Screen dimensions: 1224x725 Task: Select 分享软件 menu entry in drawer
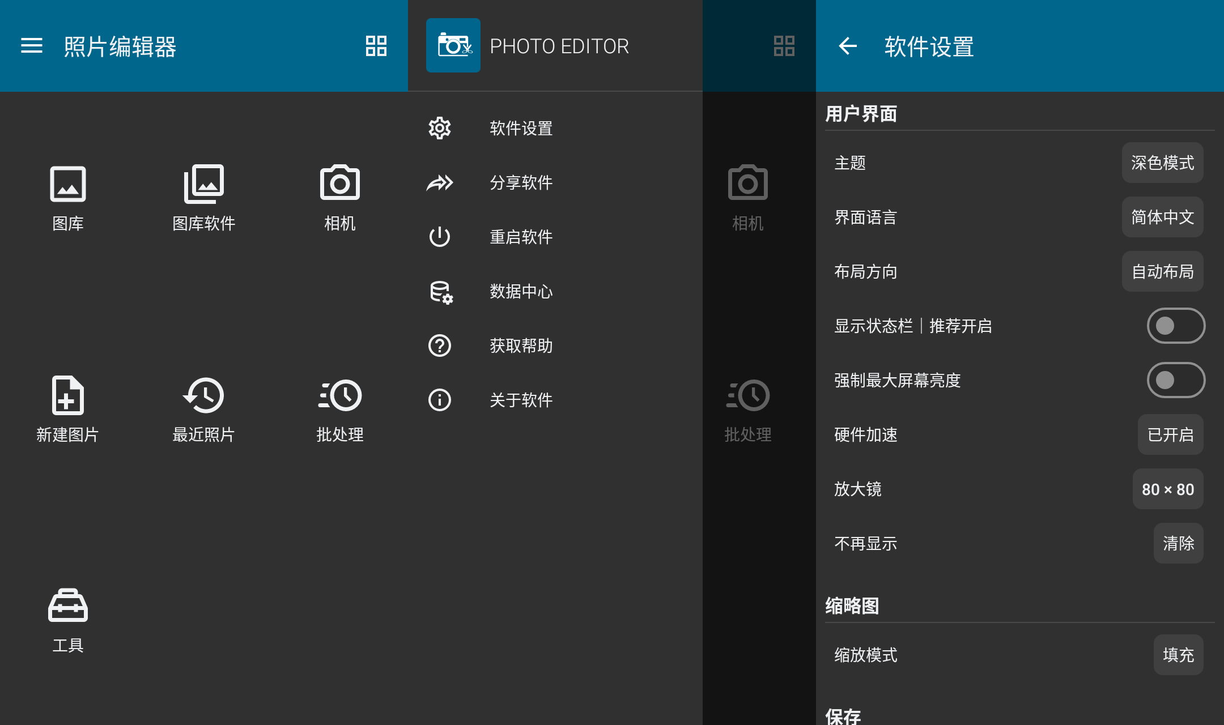click(x=555, y=182)
